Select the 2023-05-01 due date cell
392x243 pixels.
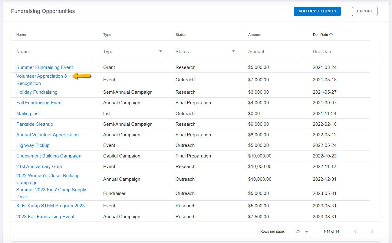click(324, 193)
